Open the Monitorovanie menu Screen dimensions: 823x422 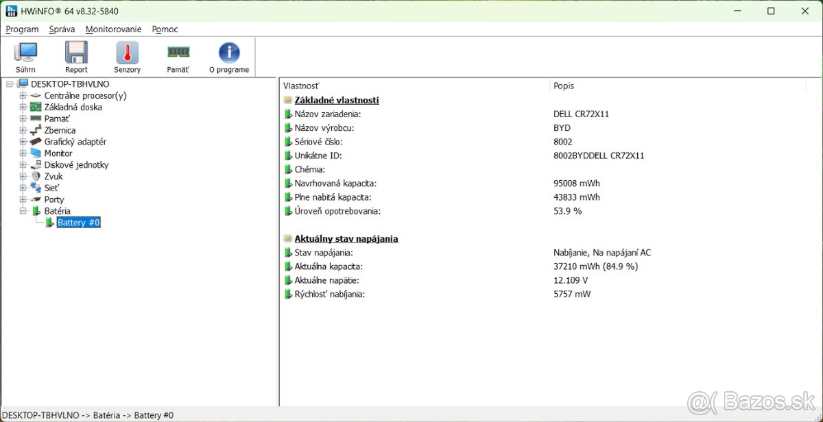pyautogui.click(x=112, y=29)
